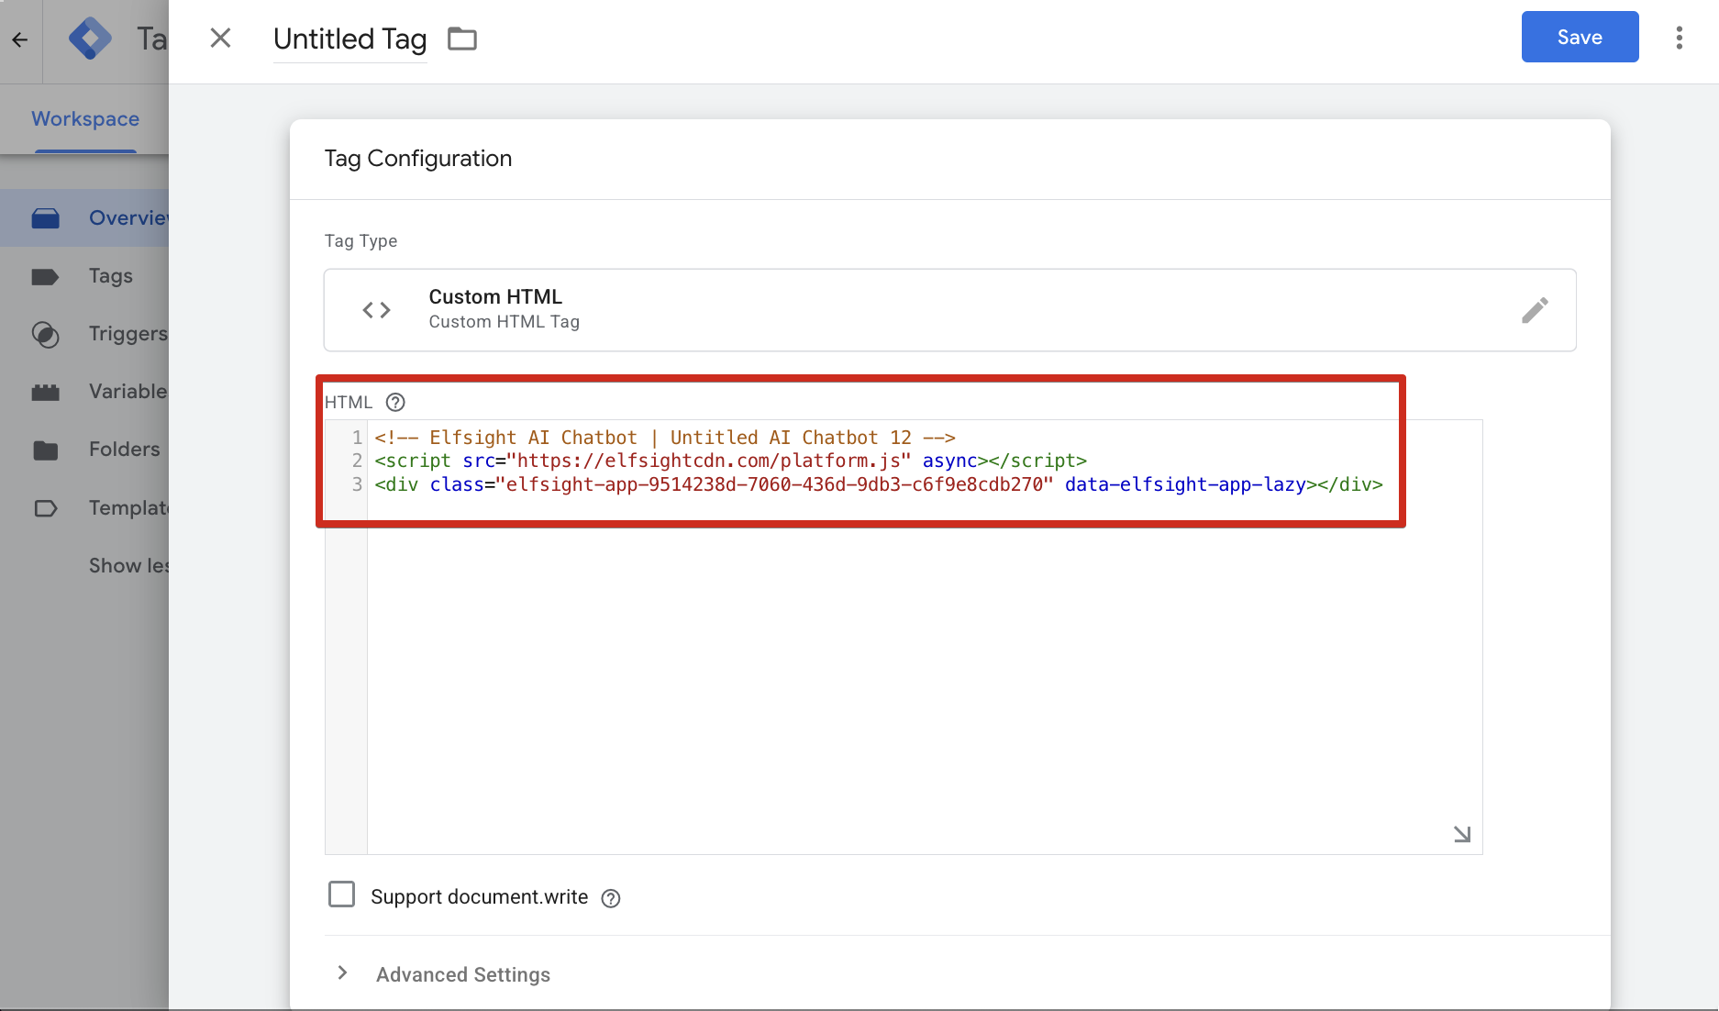Viewport: 1719px width, 1011px height.
Task: Expand Advanced Settings
Action: [445, 974]
